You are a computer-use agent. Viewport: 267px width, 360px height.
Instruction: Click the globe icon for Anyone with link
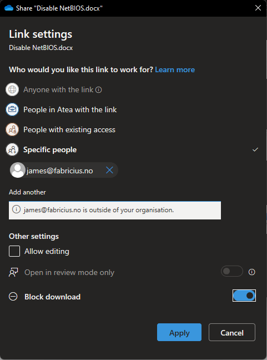point(12,89)
